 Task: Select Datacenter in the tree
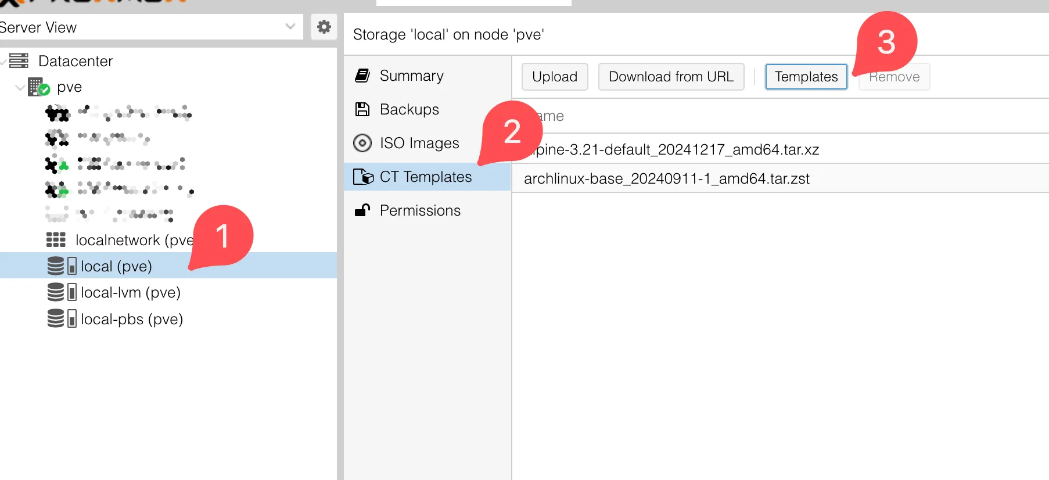76,61
